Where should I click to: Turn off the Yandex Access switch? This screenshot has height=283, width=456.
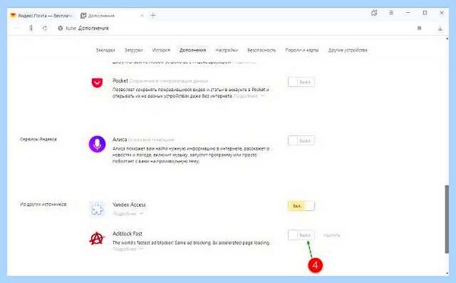tap(301, 206)
